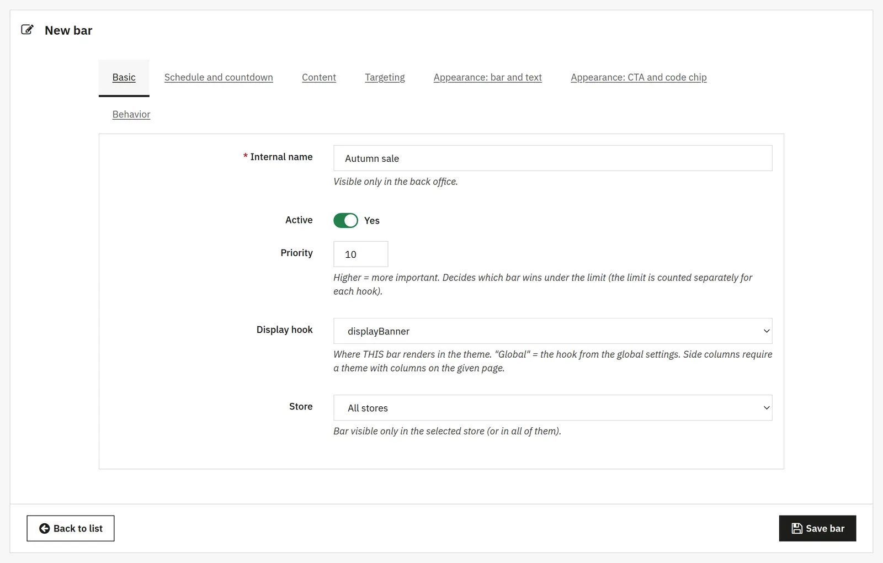Click the 'Bar visible only in the selected store' hint
Image resolution: width=883 pixels, height=563 pixels.
click(x=447, y=431)
